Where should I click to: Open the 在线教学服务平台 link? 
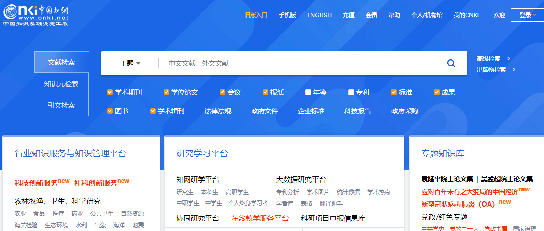coord(260,218)
